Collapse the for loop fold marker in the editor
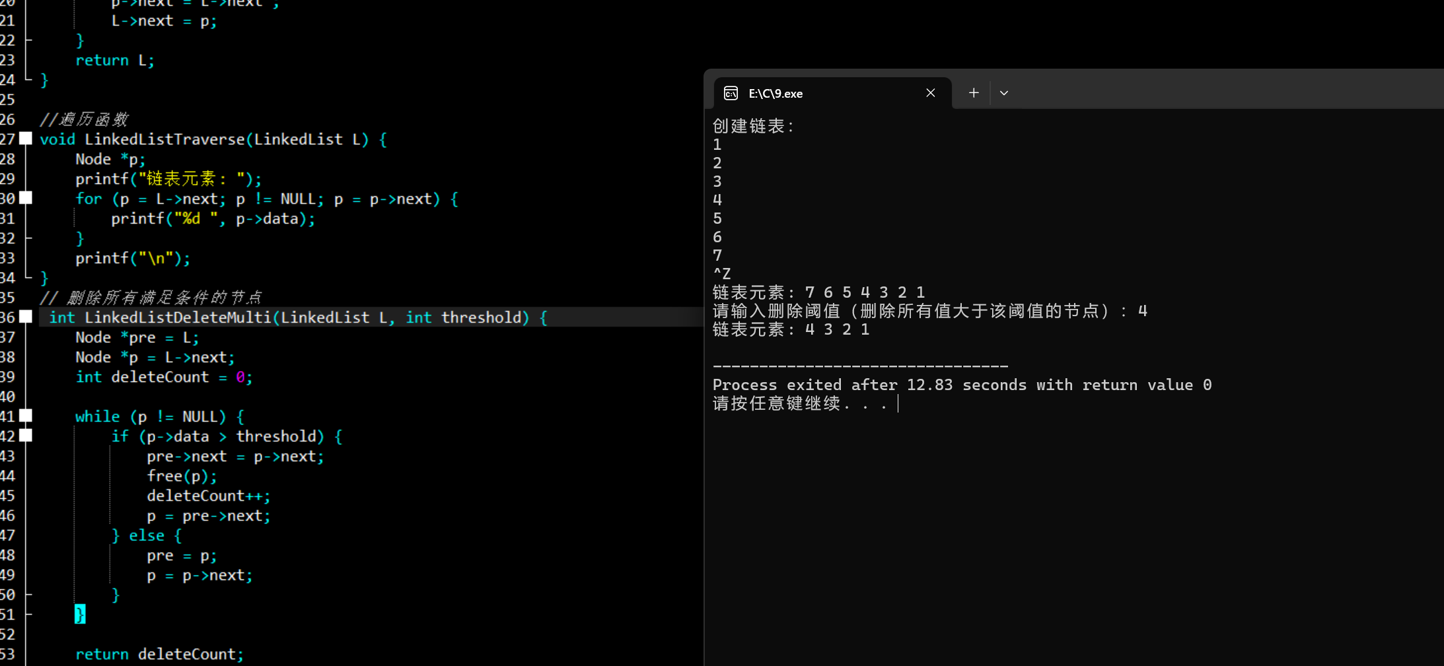 26,198
